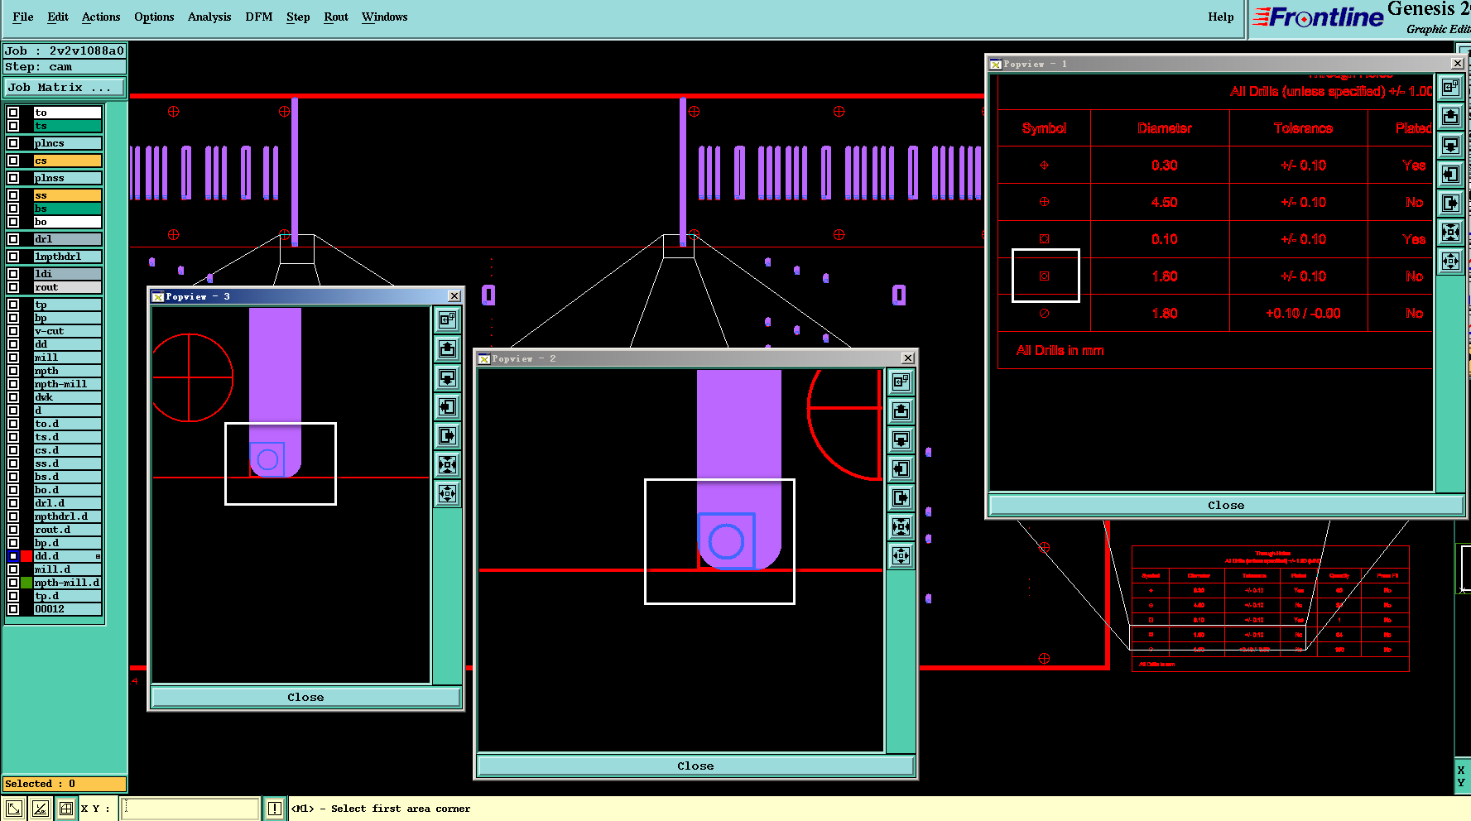Click the home view icon in Popview 1
This screenshot has height=821, width=1471.
coord(1451,87)
